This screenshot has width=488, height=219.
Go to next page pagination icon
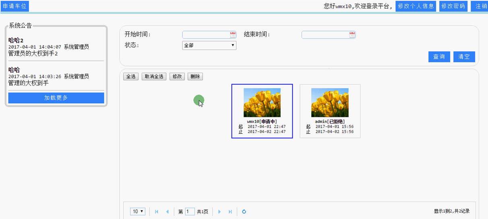[219, 212]
